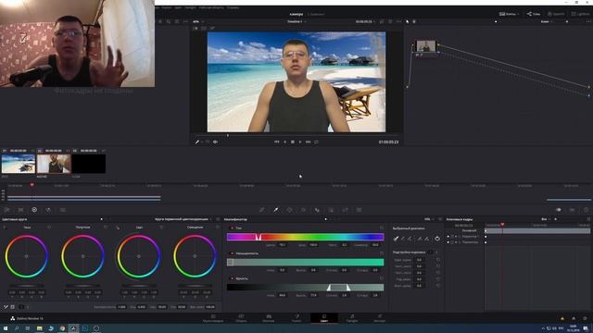Open the Справка (Help) menu
This screenshot has height=333, width=593.
(233, 7)
